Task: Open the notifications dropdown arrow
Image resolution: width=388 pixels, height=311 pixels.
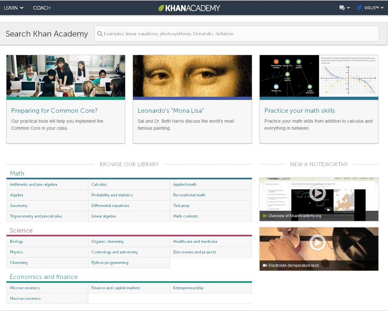Action: tap(349, 8)
